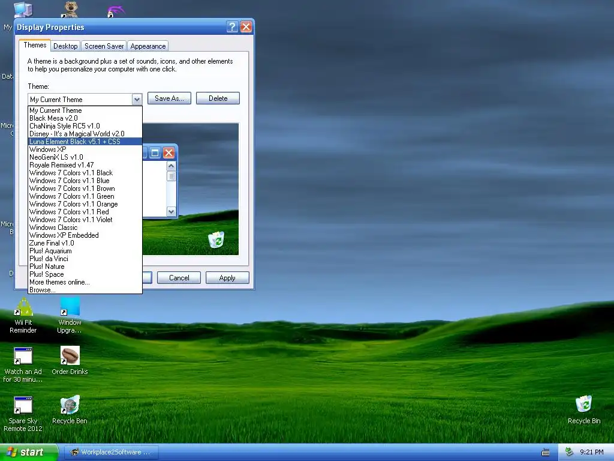Pick Windows 7 Colors v1.1 Black
614x461 pixels.
pos(85,173)
